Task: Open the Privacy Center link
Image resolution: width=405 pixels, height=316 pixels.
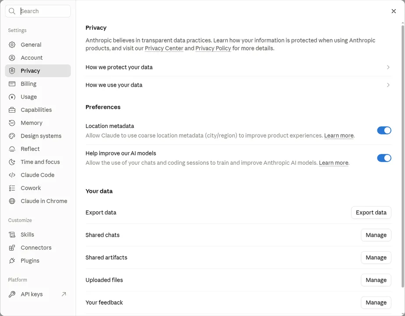Action: click(x=164, y=48)
